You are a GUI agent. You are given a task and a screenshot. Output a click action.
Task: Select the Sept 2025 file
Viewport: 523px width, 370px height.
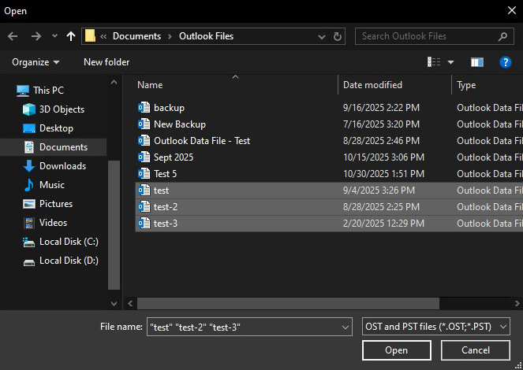[329, 157]
